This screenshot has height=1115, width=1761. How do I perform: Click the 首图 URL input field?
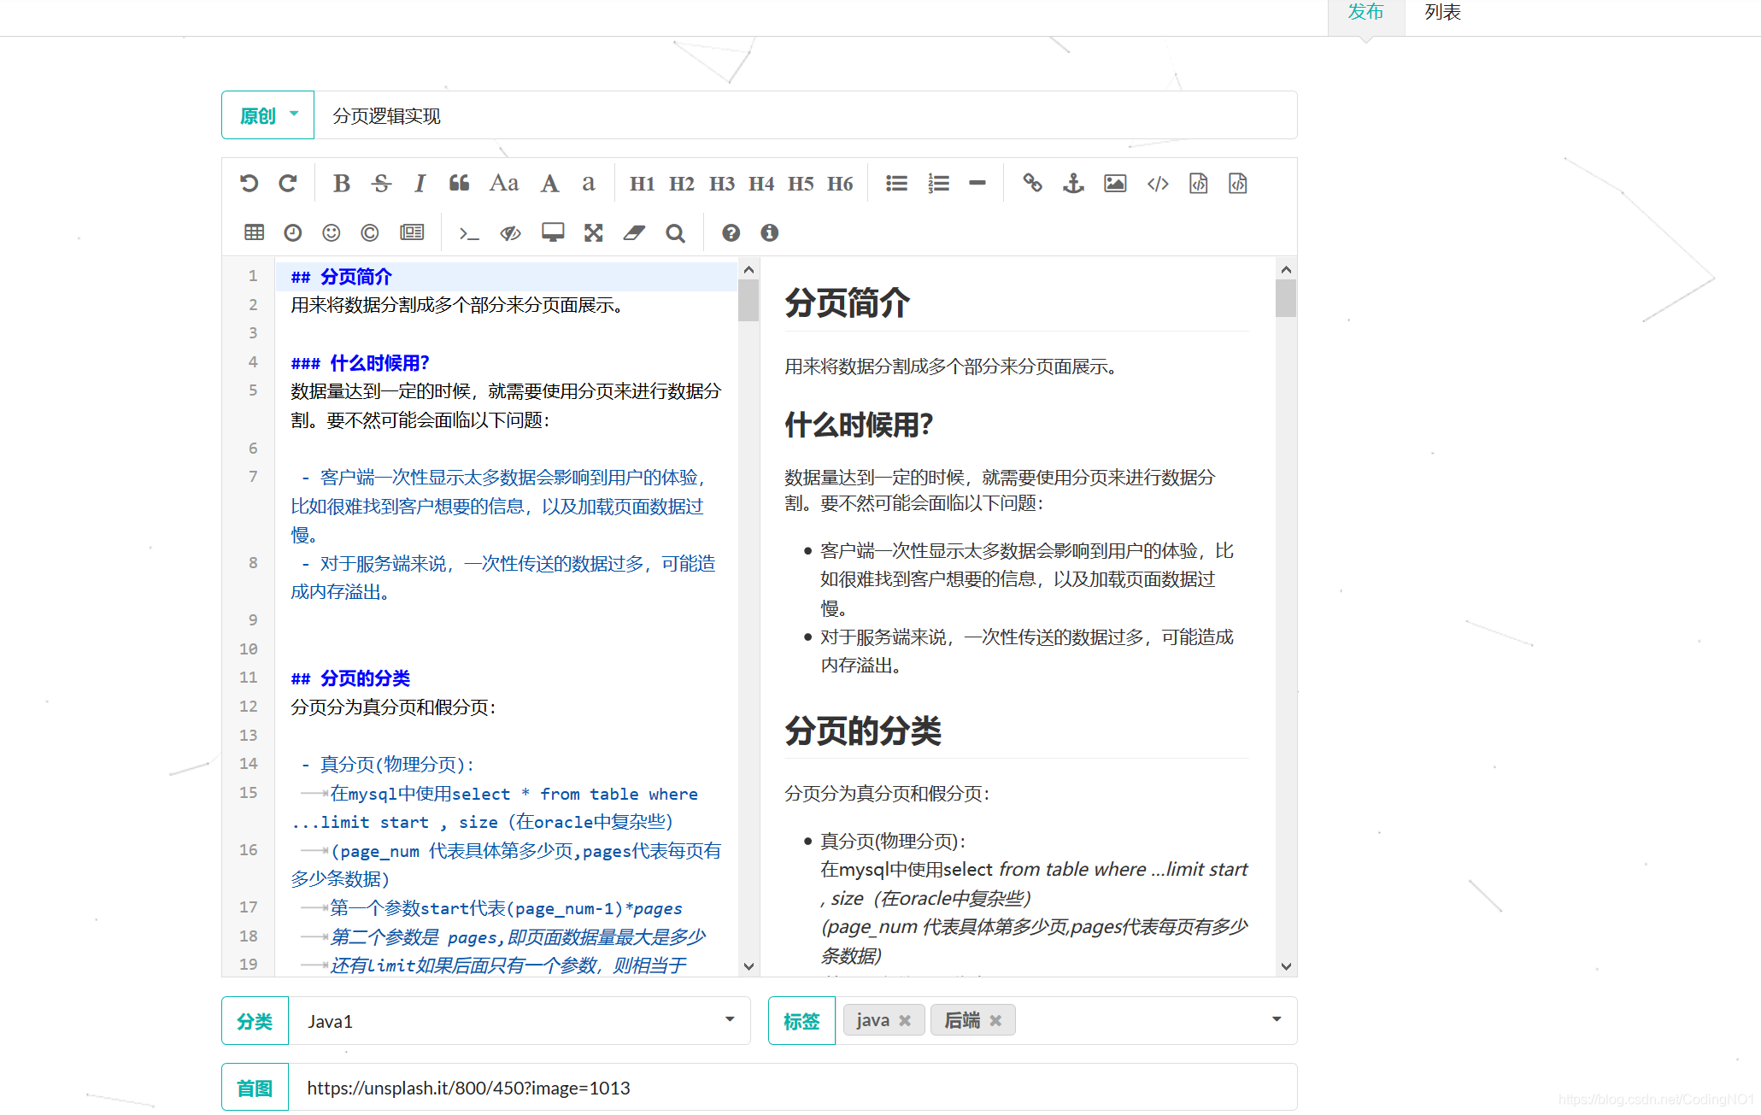coord(793,1088)
